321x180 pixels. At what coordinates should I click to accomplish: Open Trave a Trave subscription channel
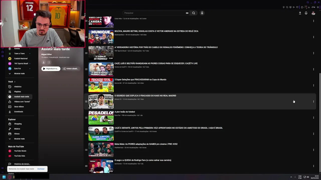tap(19, 53)
